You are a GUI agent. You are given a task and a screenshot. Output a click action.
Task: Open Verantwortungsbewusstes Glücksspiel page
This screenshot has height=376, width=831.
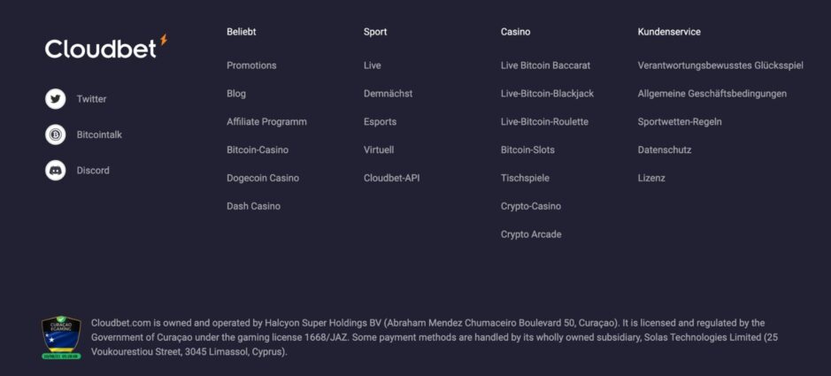click(720, 65)
